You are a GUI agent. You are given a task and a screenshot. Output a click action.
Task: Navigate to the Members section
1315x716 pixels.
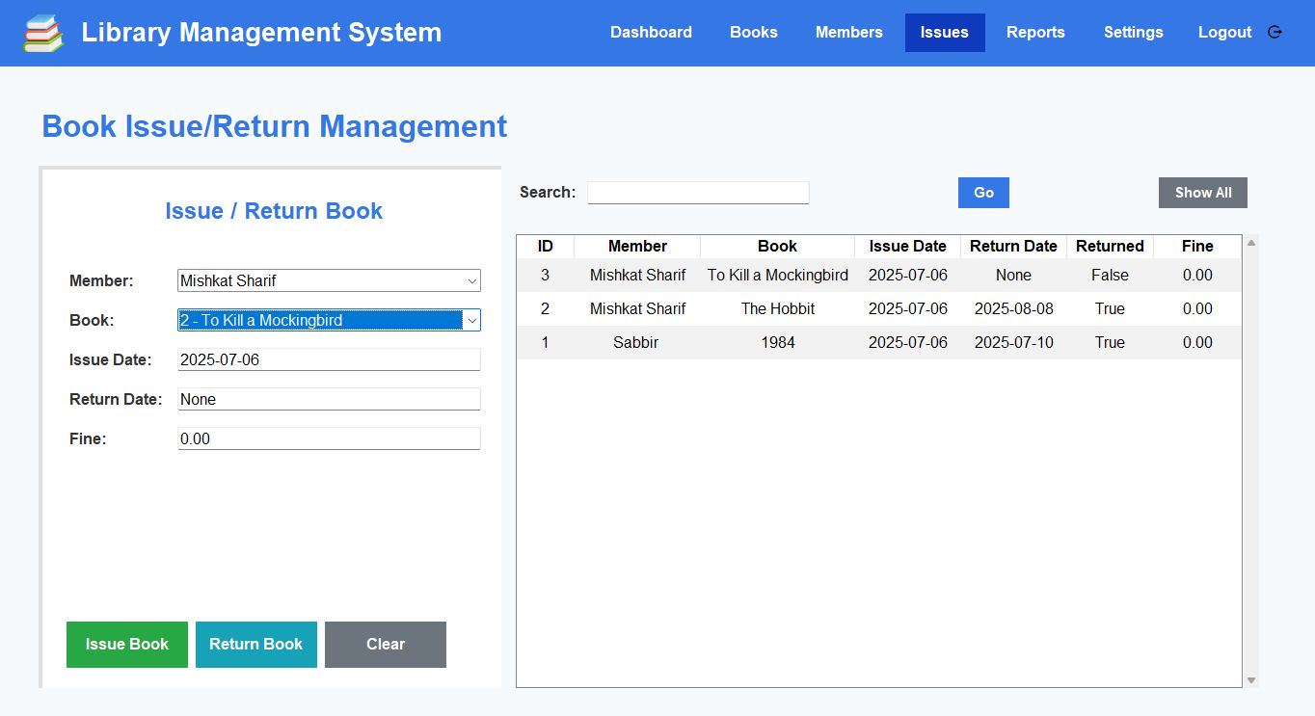click(x=848, y=33)
